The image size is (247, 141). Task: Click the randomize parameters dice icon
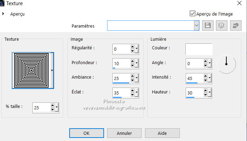[x=222, y=26]
